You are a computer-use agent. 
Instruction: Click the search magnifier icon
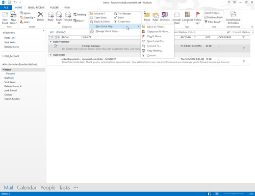(229, 32)
